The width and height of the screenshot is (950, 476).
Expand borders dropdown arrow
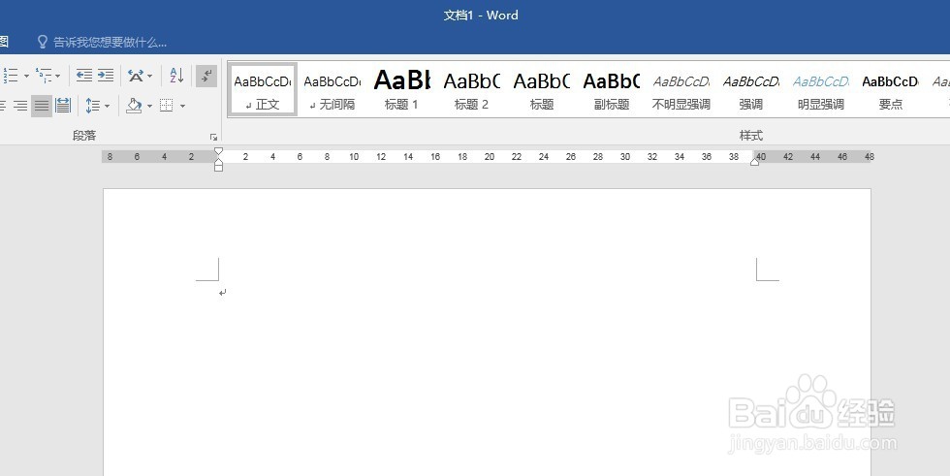click(182, 107)
